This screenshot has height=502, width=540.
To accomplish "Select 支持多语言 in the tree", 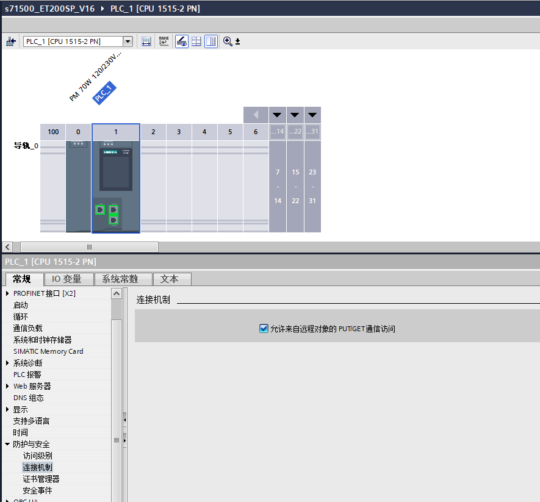I will pos(31,421).
